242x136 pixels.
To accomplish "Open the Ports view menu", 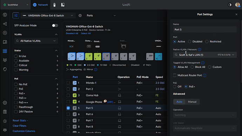I will (x=101, y=15).
